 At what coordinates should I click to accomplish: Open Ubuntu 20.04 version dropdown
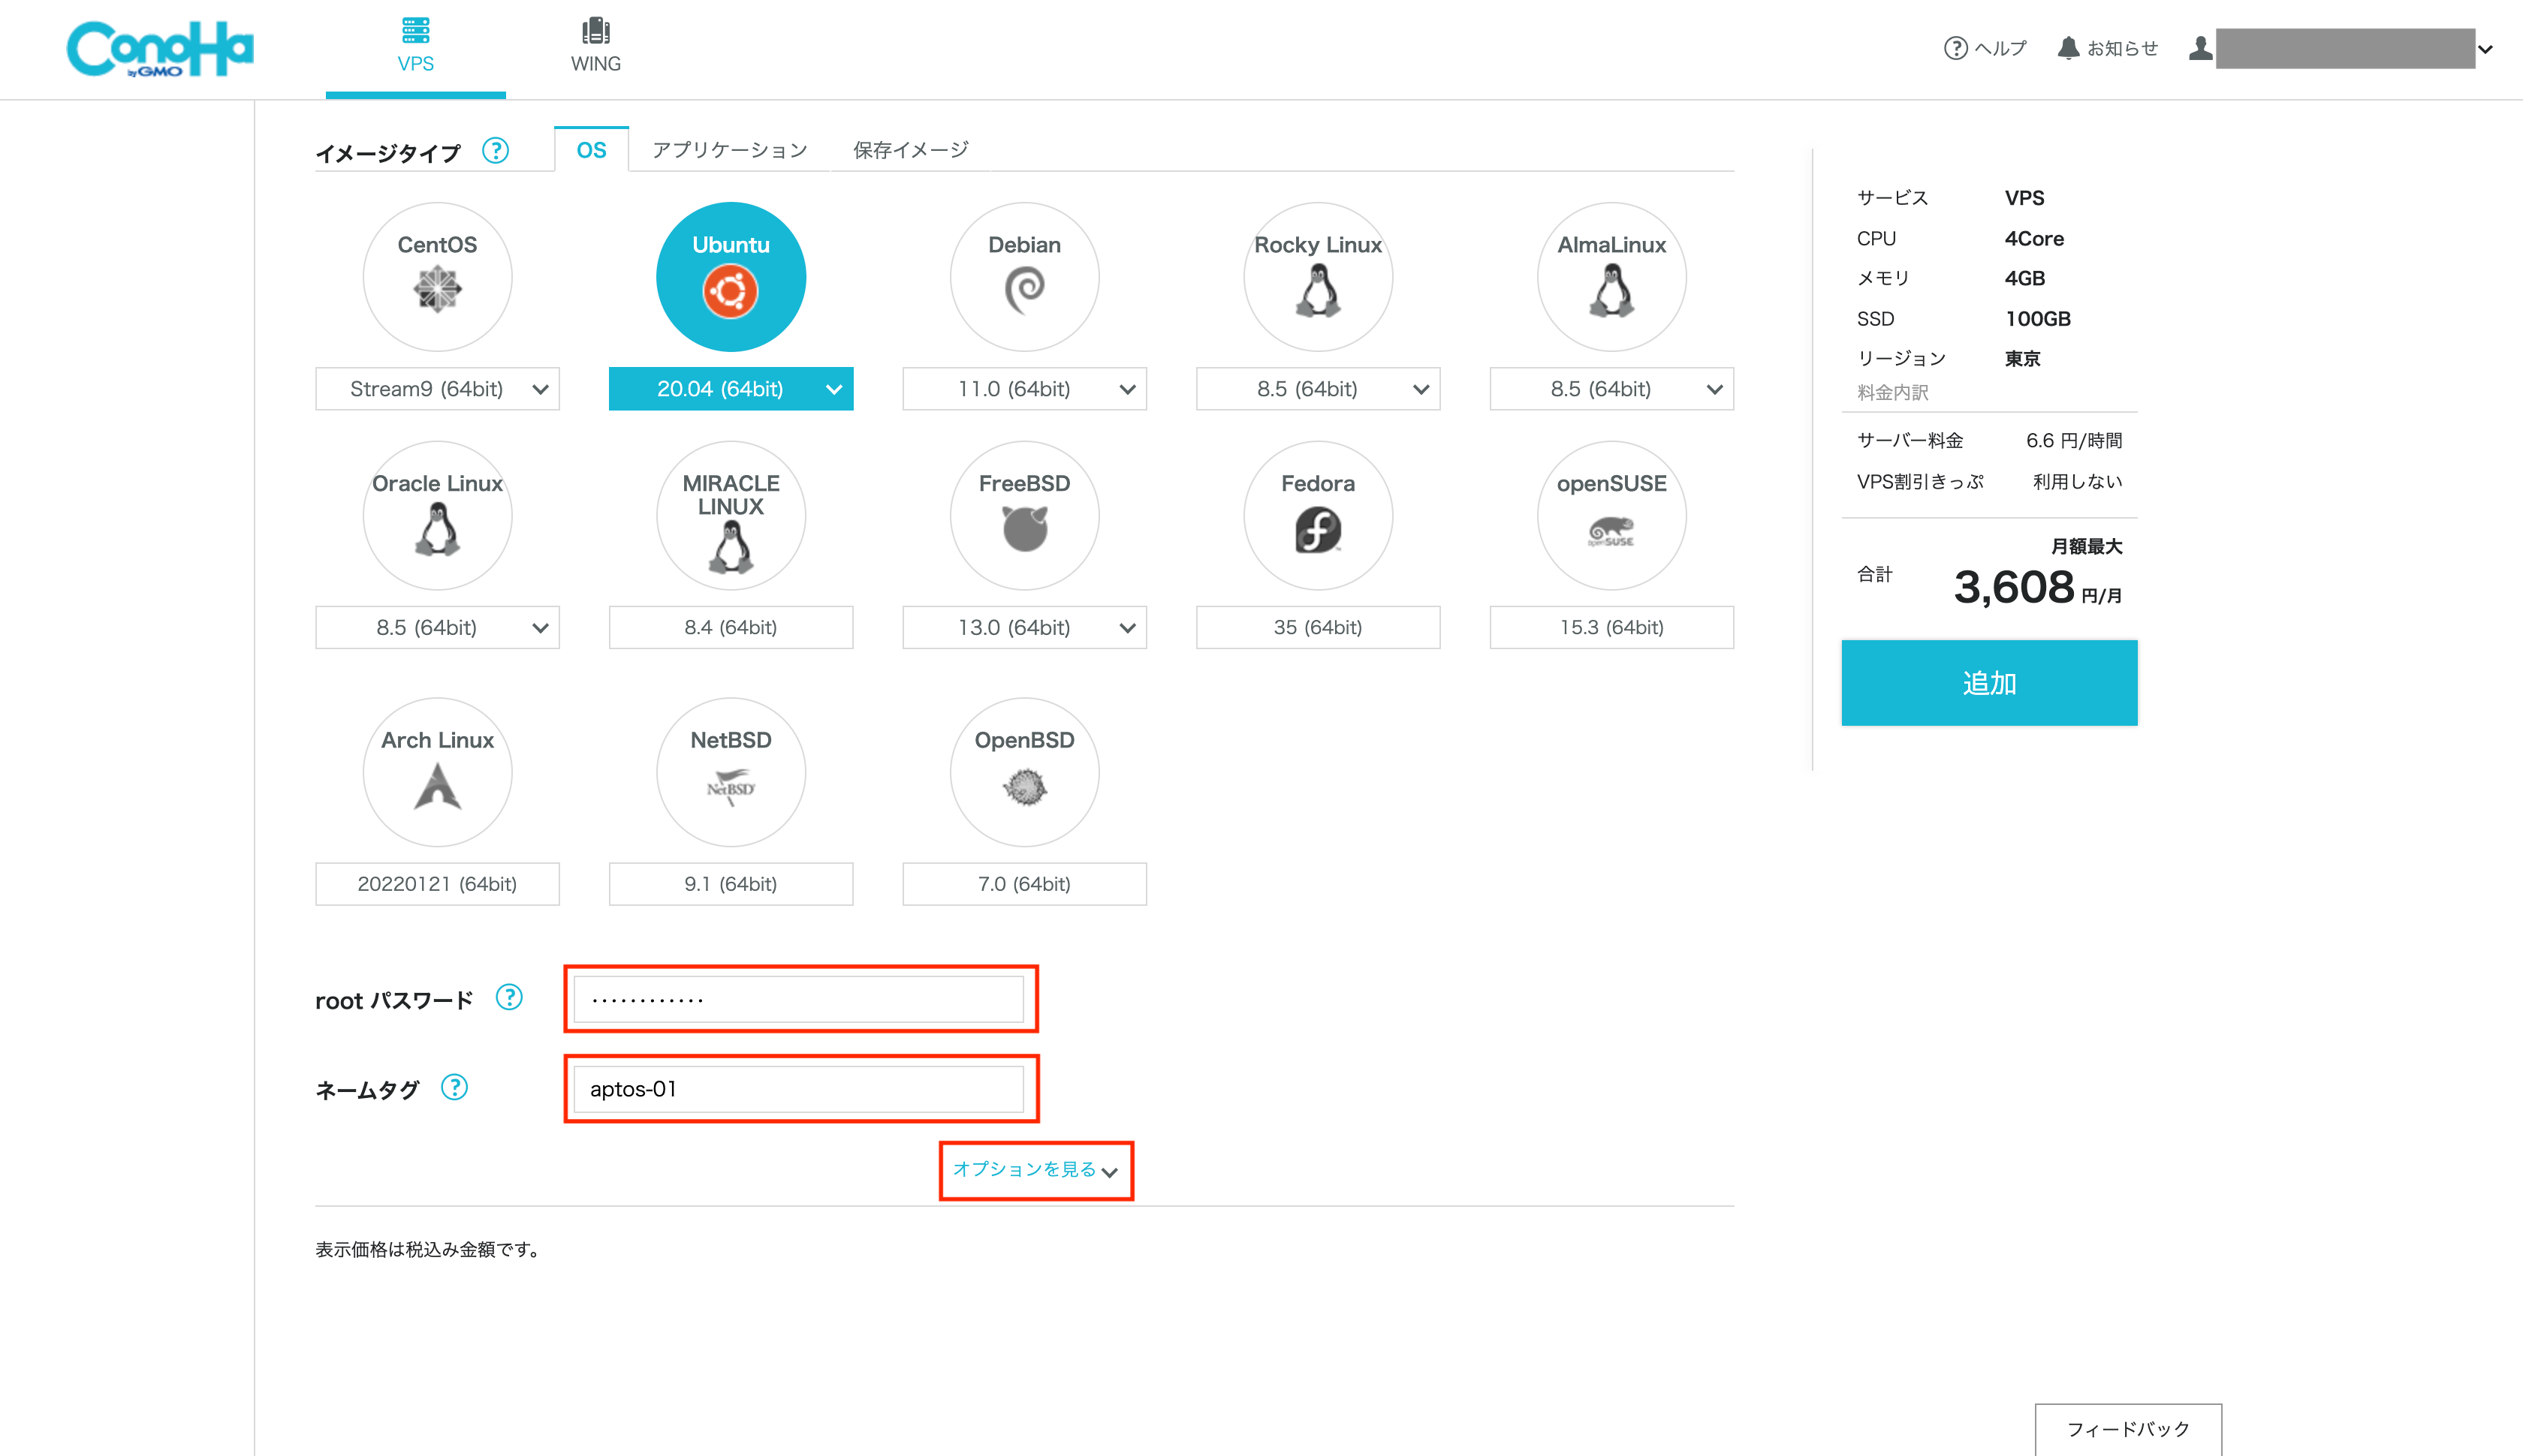point(731,389)
